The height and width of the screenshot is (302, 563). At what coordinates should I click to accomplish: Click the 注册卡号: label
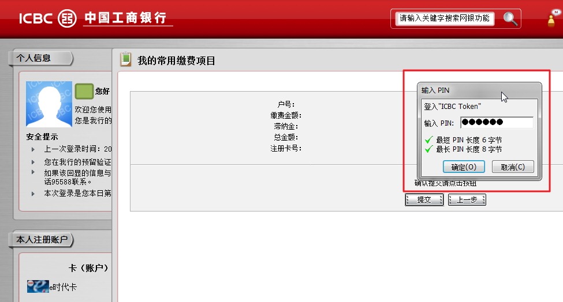(286, 148)
